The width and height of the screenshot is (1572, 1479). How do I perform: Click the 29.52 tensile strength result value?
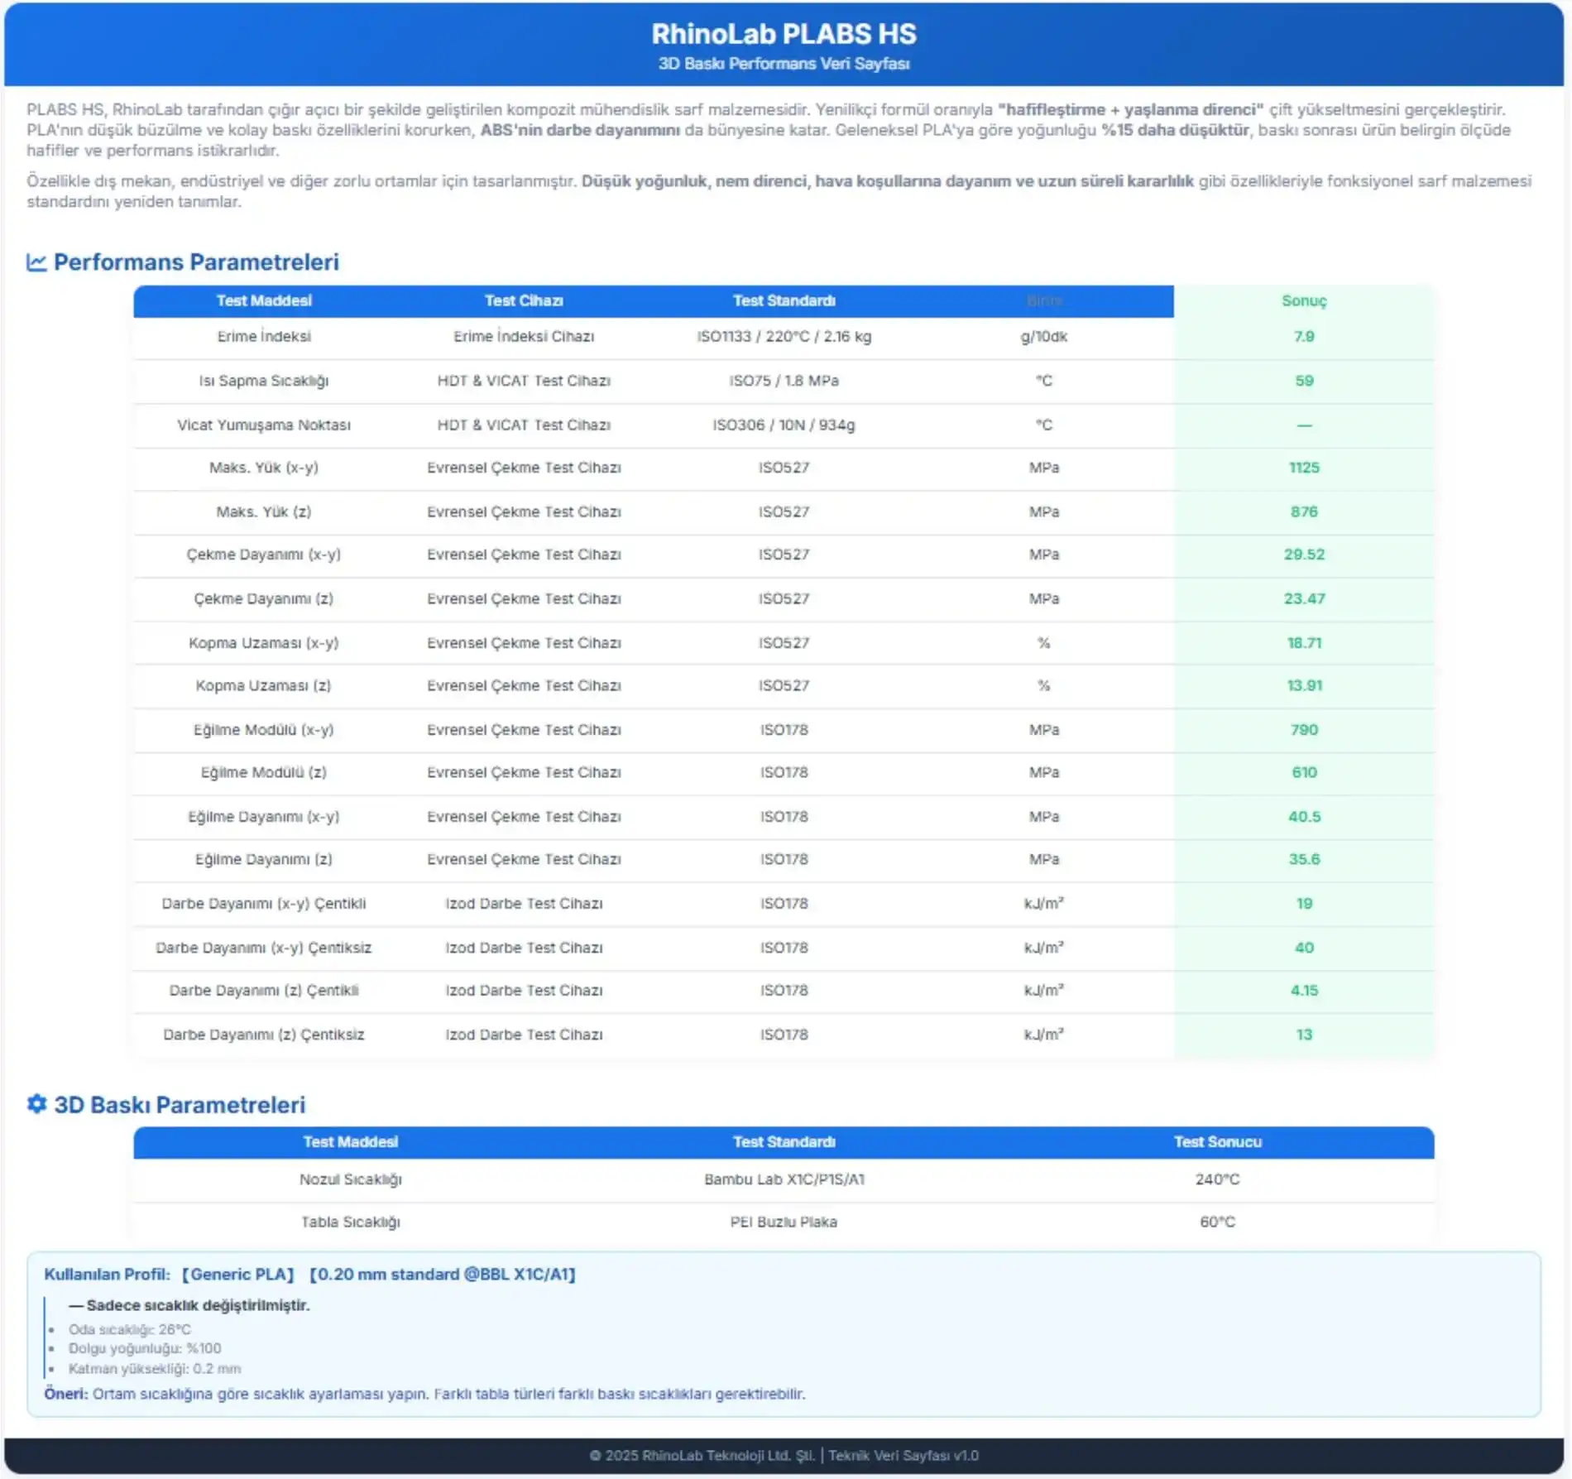pyautogui.click(x=1303, y=555)
